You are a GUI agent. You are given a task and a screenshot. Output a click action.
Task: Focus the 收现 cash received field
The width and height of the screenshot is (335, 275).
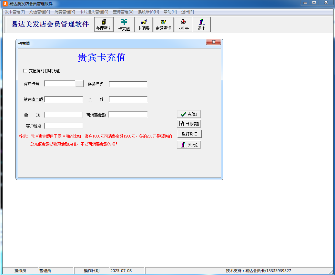(x=63, y=115)
